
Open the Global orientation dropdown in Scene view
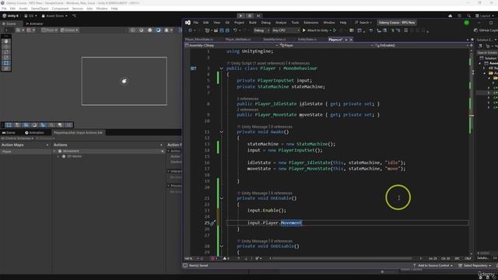[x=69, y=30]
